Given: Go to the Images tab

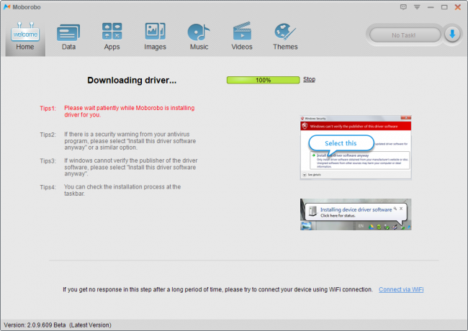Looking at the screenshot, I should [x=155, y=37].
